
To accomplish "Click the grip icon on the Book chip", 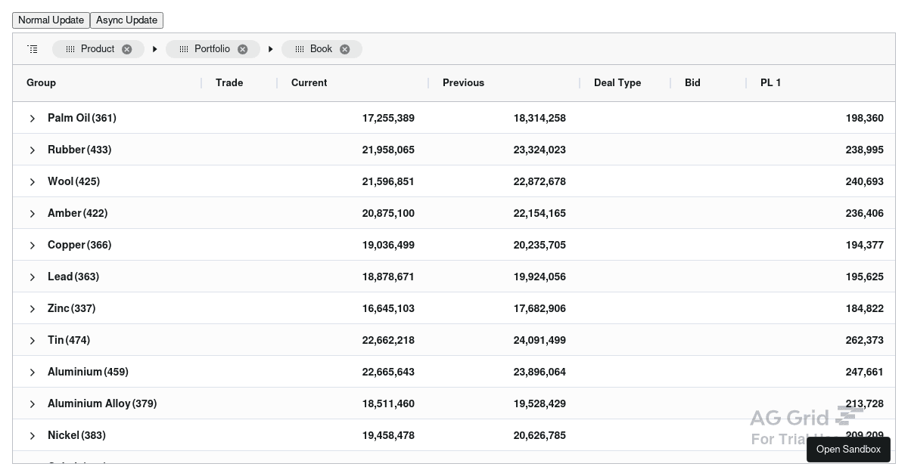I will click(x=300, y=49).
